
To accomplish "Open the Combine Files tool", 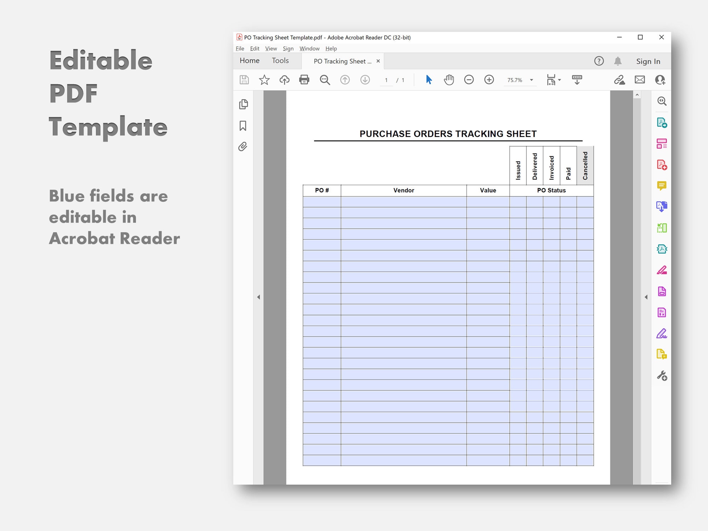I will (x=662, y=206).
